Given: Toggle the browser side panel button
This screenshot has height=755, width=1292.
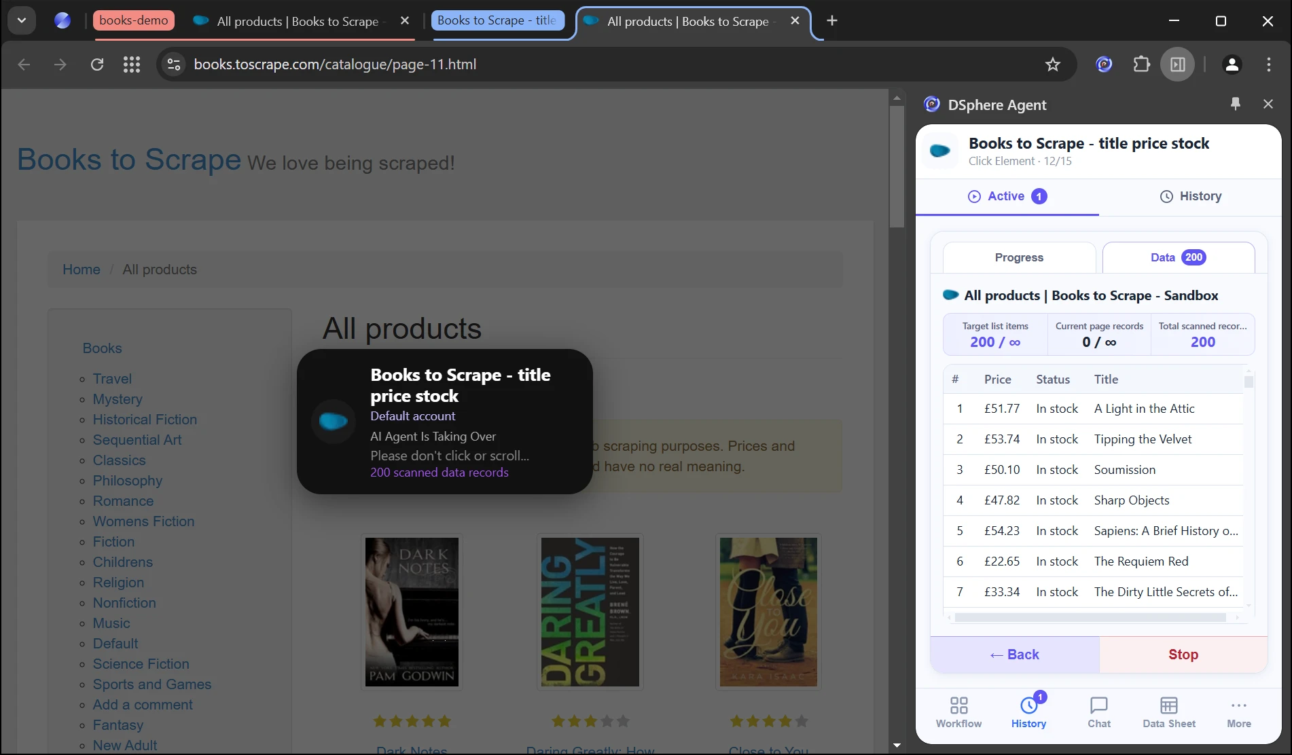Looking at the screenshot, I should 1178,65.
